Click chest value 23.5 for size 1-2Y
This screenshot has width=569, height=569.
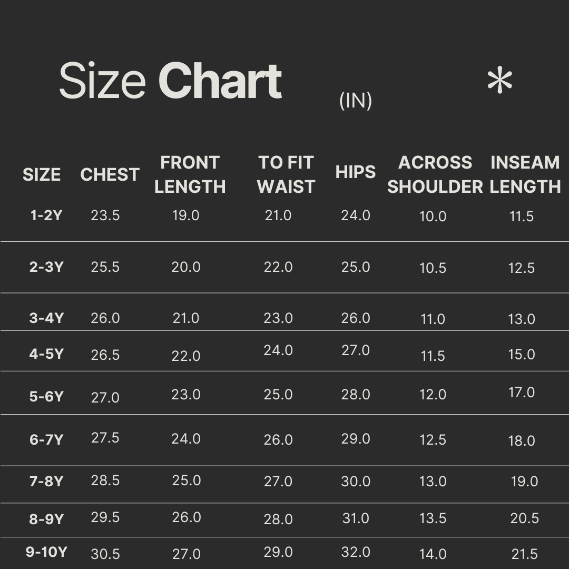(105, 215)
